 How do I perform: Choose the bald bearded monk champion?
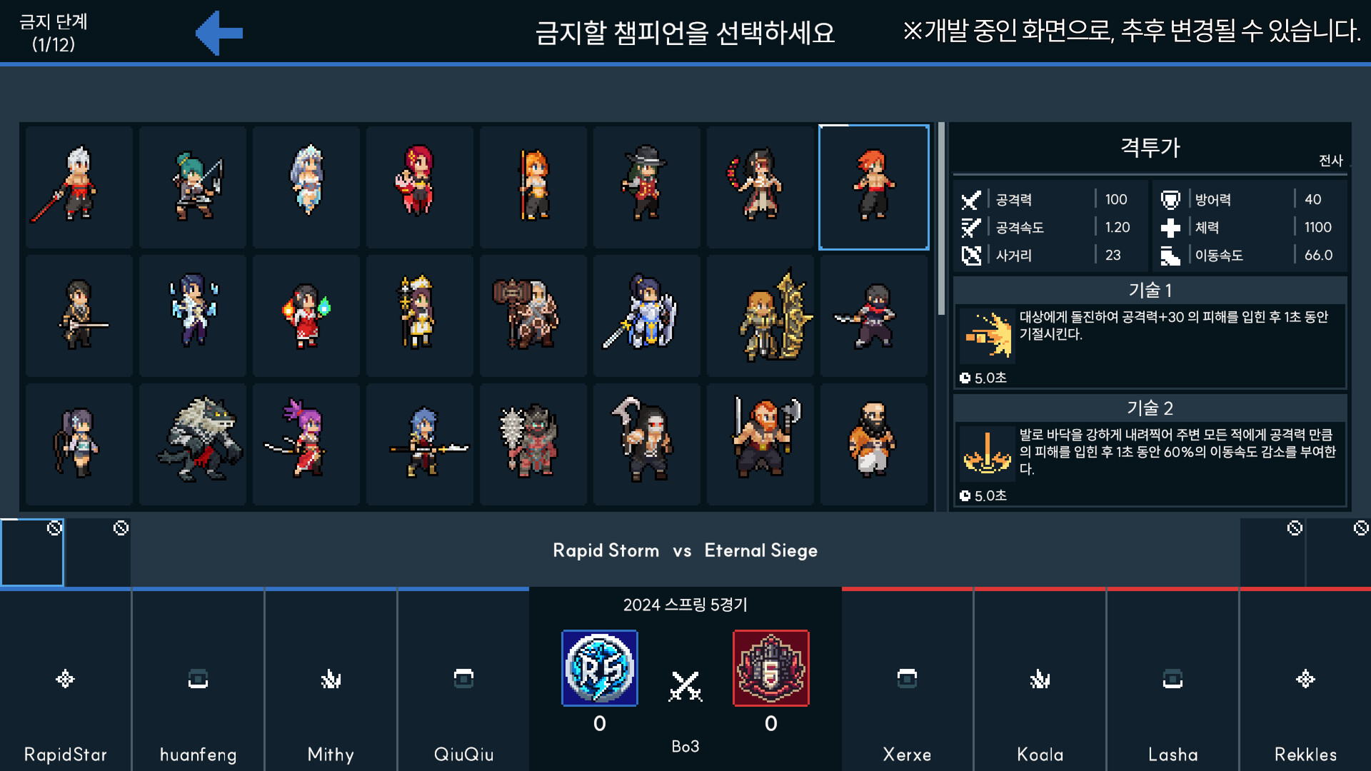pyautogui.click(x=873, y=444)
